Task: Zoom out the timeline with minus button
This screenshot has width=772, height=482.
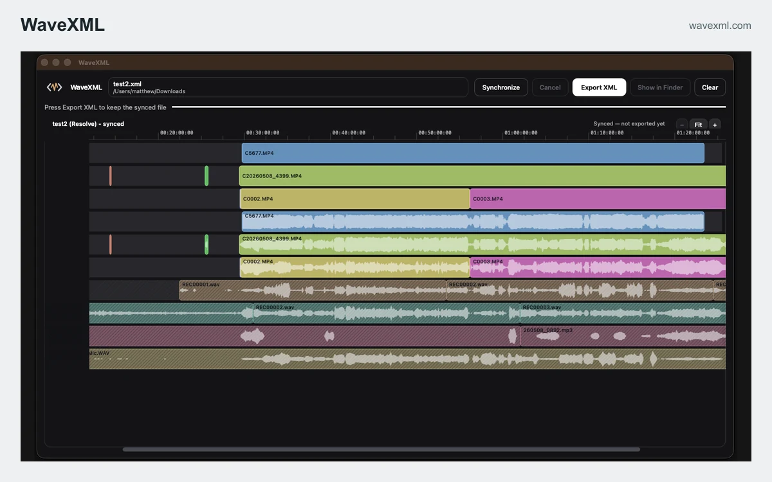Action: (x=682, y=125)
